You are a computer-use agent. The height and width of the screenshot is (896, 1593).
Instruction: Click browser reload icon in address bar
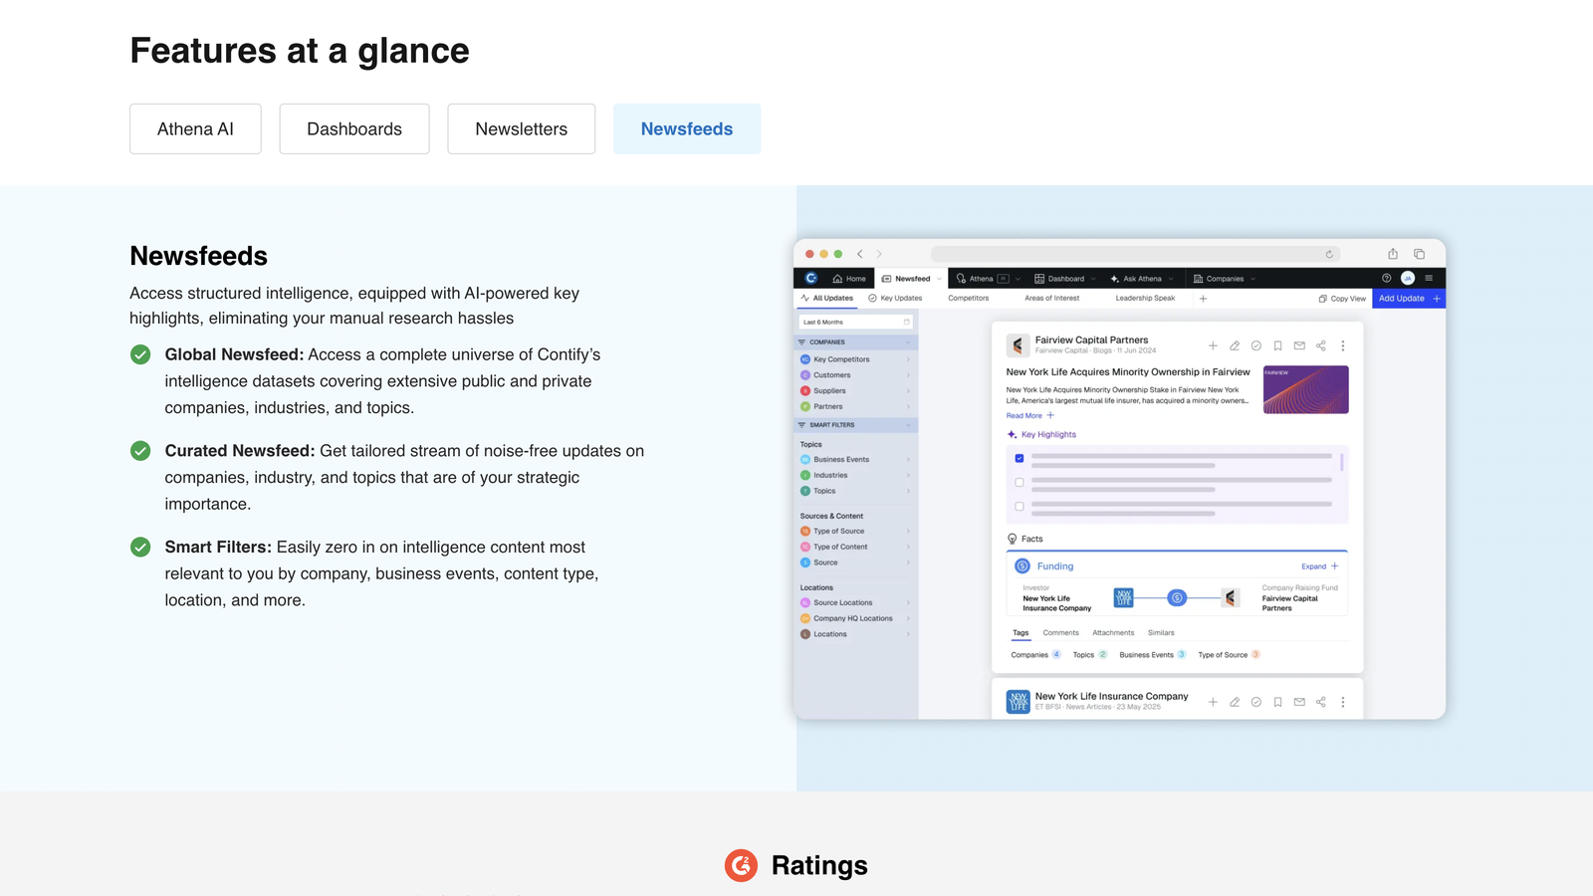[x=1329, y=254]
